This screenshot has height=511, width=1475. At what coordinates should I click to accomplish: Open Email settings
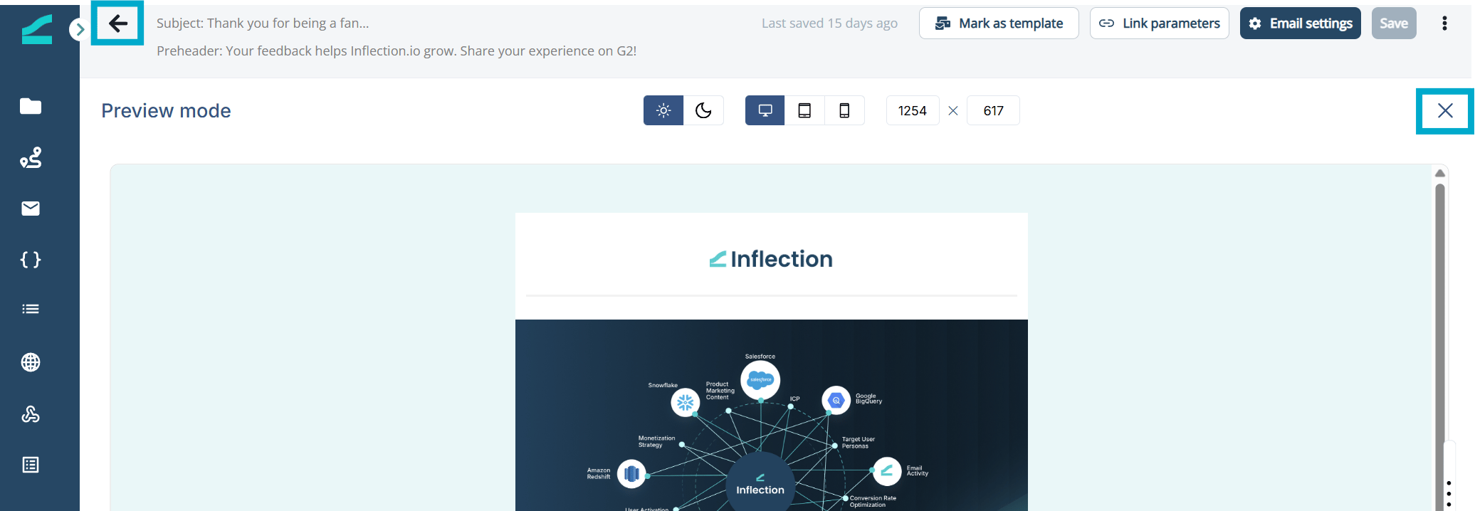(x=1300, y=23)
